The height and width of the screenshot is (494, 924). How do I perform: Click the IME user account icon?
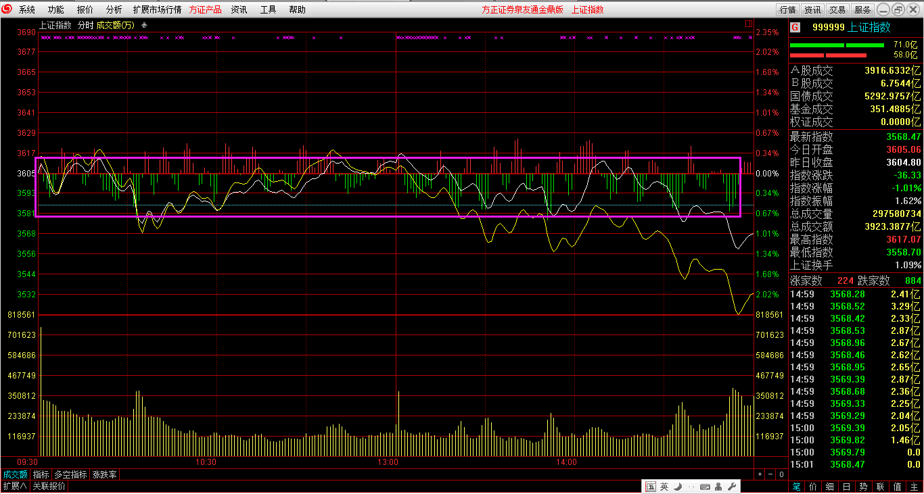pyautogui.click(x=718, y=487)
